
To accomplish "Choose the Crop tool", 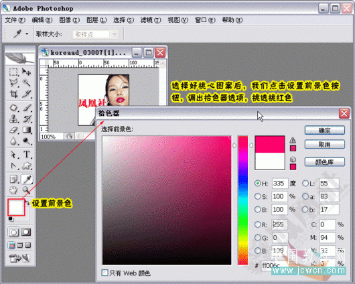I will [x=13, y=94].
